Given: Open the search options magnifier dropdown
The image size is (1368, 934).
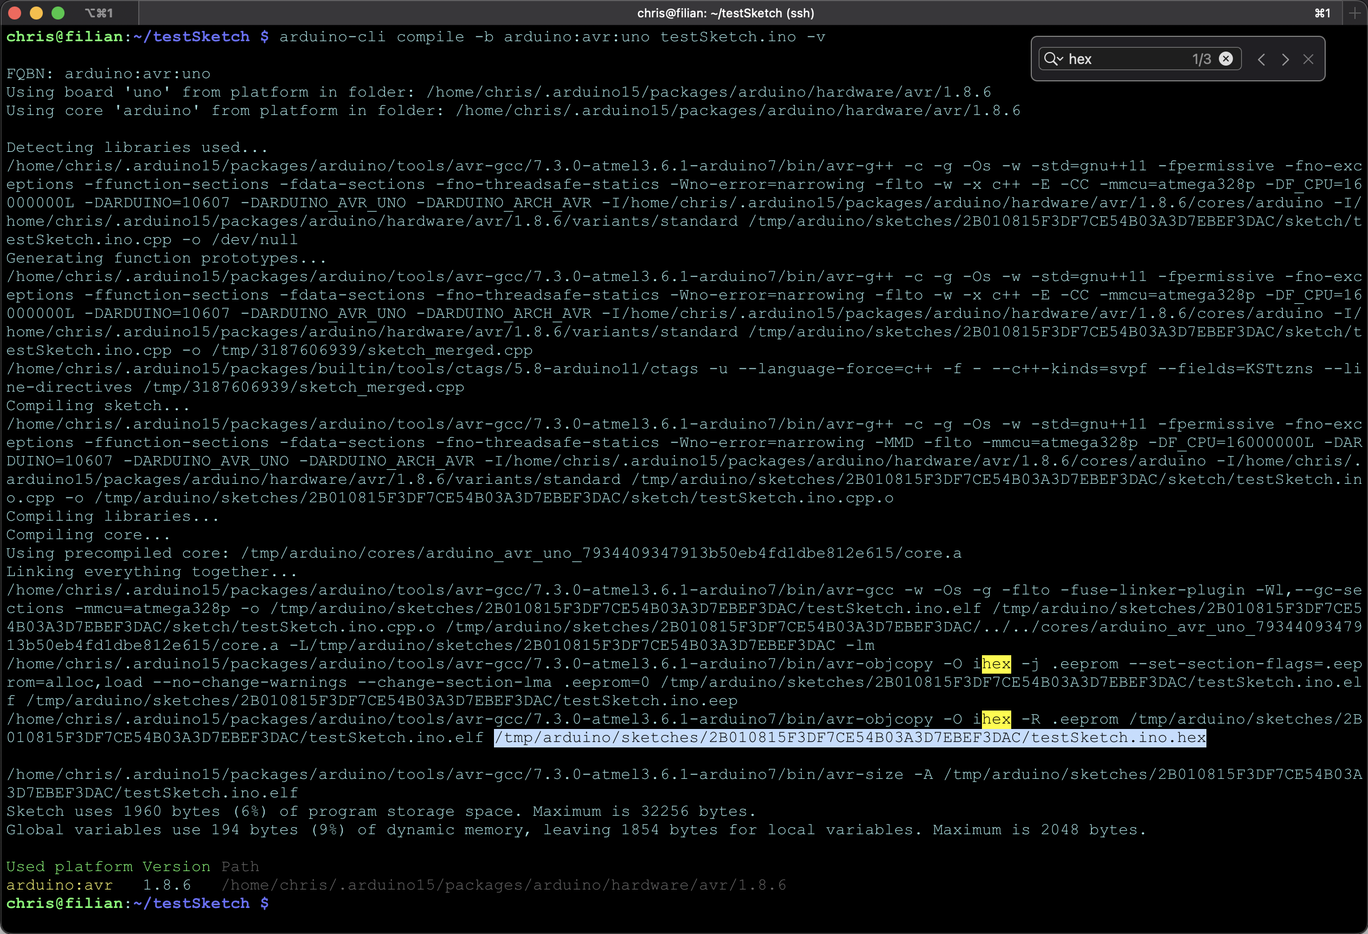Looking at the screenshot, I should tap(1052, 59).
